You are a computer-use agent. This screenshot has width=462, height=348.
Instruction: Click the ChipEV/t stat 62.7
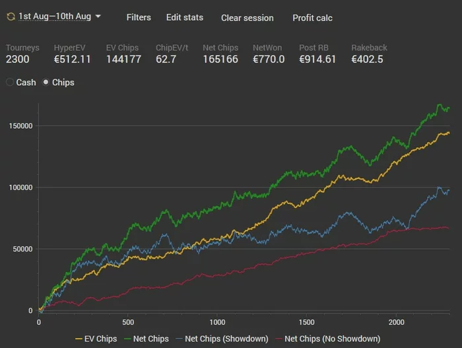pyautogui.click(x=169, y=59)
